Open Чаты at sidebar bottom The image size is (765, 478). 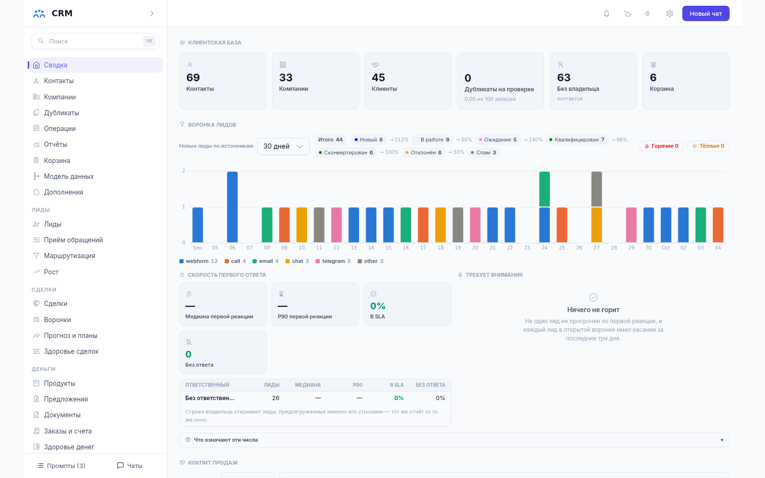point(130,466)
